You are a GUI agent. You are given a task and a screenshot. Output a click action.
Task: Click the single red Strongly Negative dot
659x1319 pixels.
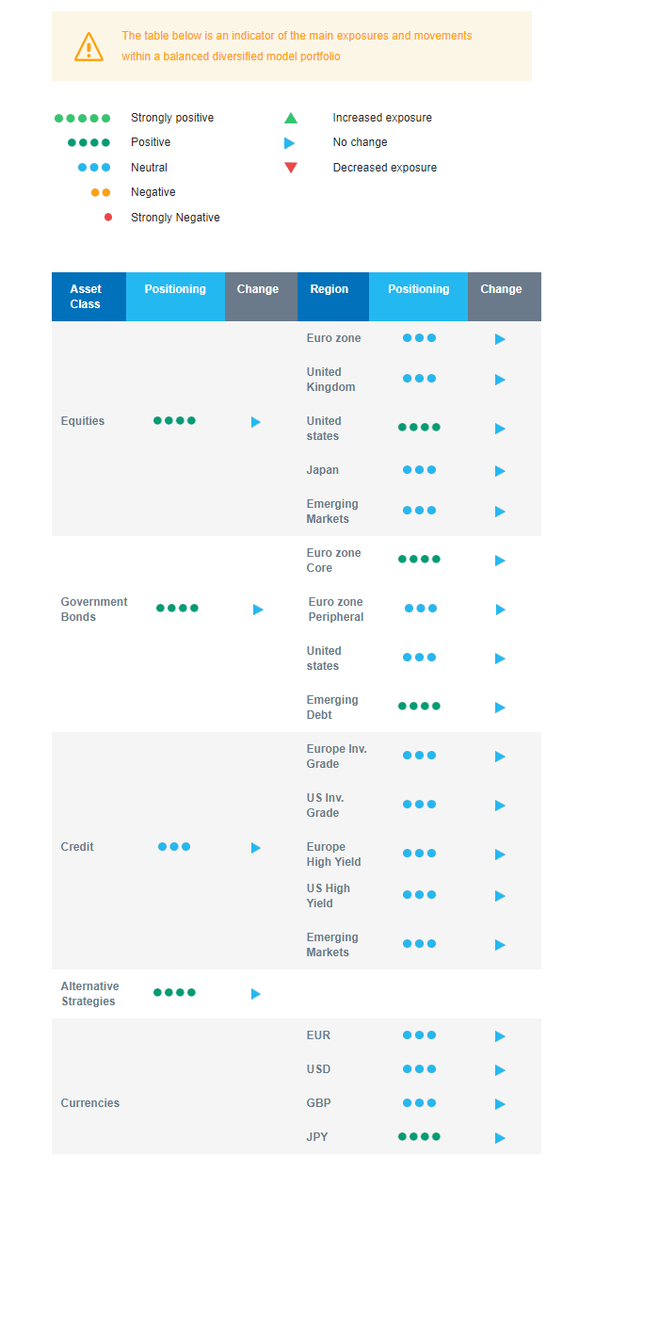coord(108,218)
